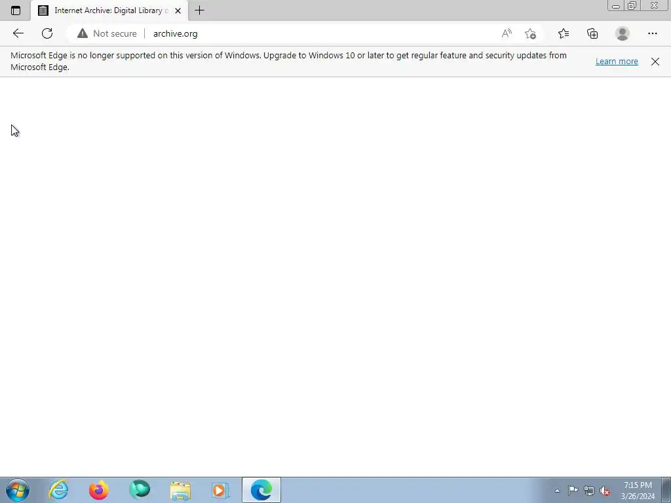Open network status tray icon
This screenshot has height=503, width=671.
pos(589,491)
